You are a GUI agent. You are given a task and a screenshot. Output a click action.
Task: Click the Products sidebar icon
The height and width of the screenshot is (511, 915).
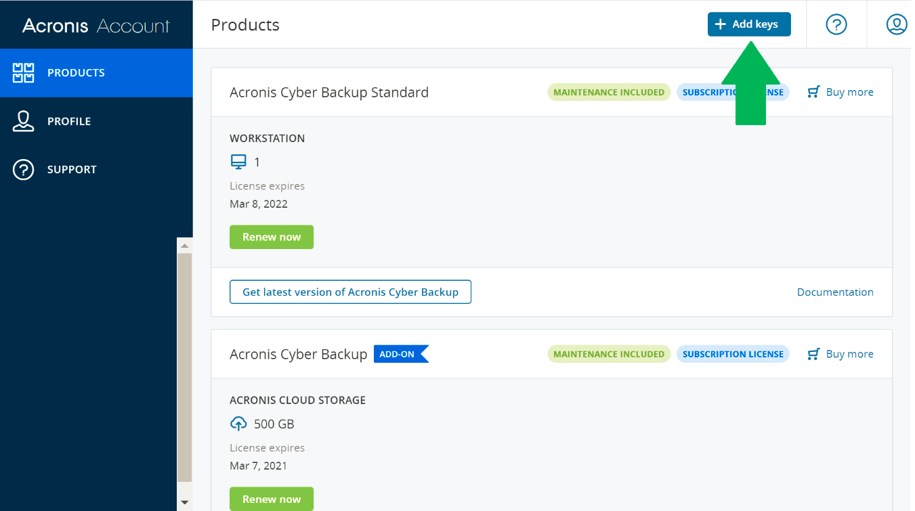pos(24,72)
